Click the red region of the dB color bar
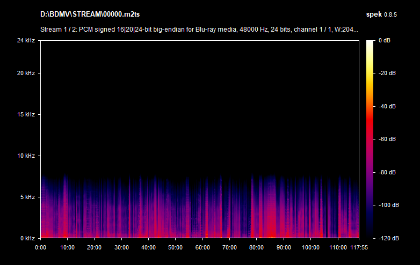This screenshot has height=265, width=420. tap(371, 123)
